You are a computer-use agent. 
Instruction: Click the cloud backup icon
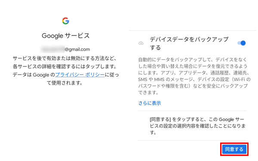click(x=141, y=43)
